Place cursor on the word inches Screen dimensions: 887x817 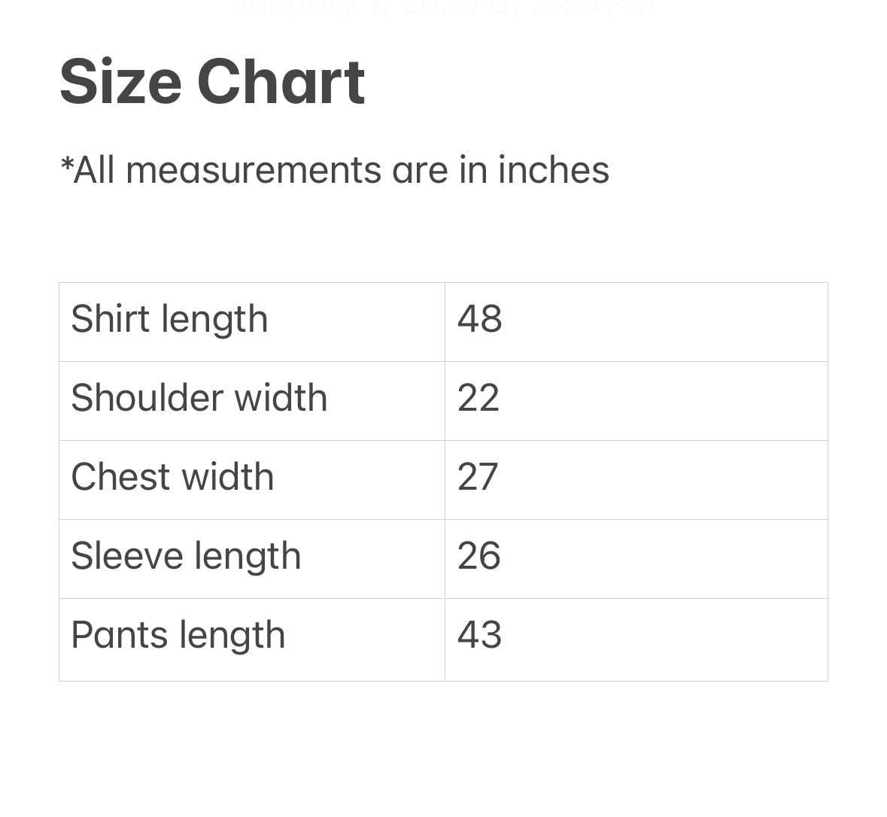pyautogui.click(x=553, y=170)
